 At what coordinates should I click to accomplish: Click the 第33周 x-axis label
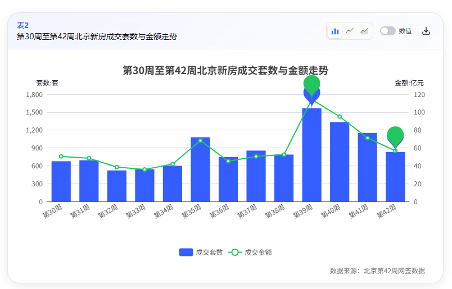click(x=136, y=212)
